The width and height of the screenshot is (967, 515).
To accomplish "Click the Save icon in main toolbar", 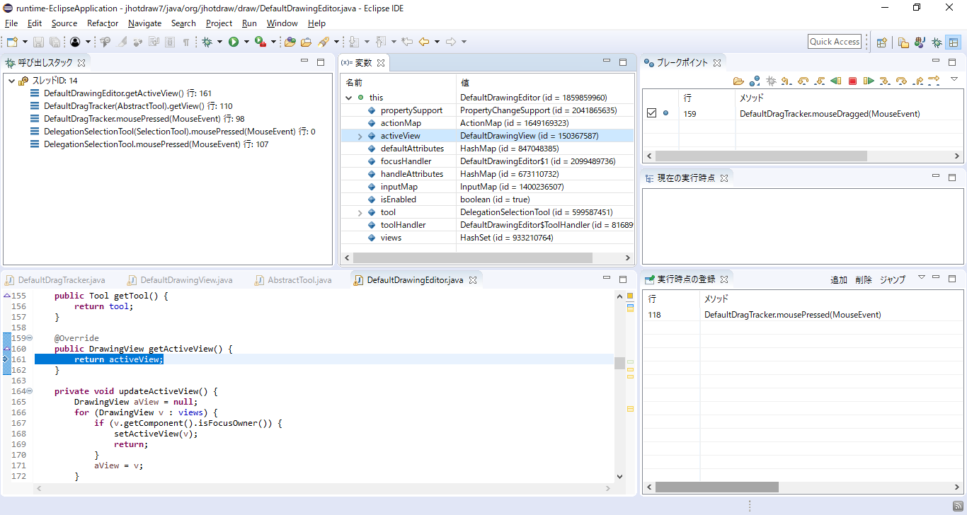I will tap(38, 42).
